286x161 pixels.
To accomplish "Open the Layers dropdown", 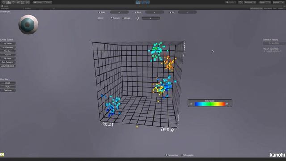I will (x=265, y=2).
